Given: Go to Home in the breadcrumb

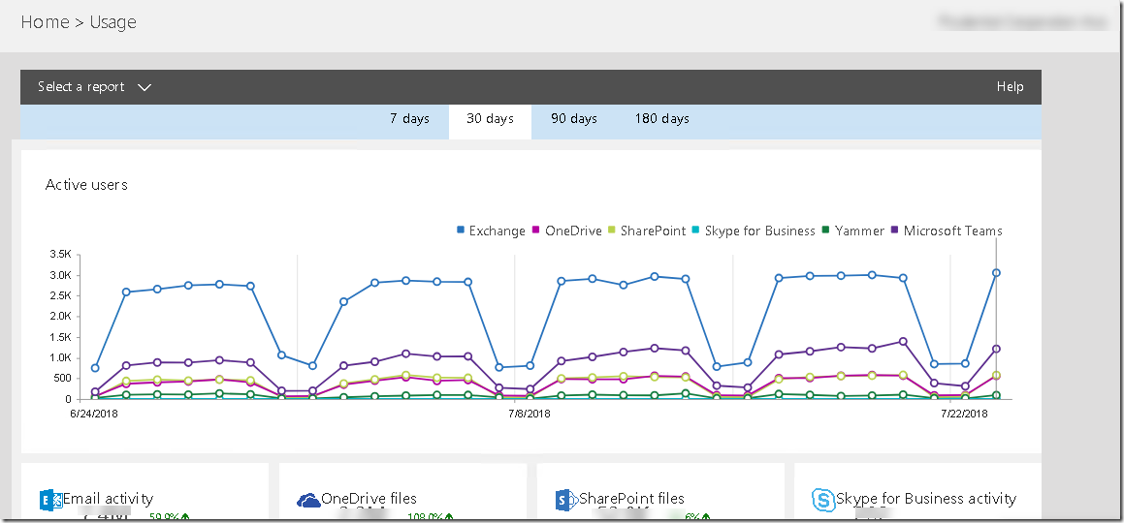Looking at the screenshot, I should point(46,22).
